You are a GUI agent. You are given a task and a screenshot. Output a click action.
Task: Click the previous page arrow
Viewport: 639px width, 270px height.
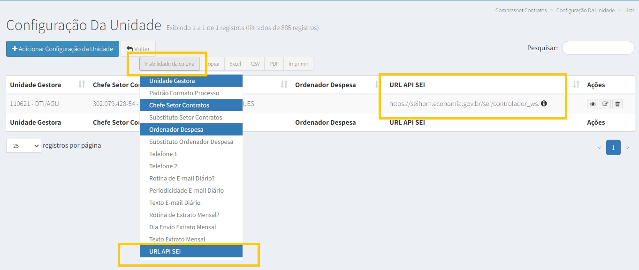coord(599,147)
